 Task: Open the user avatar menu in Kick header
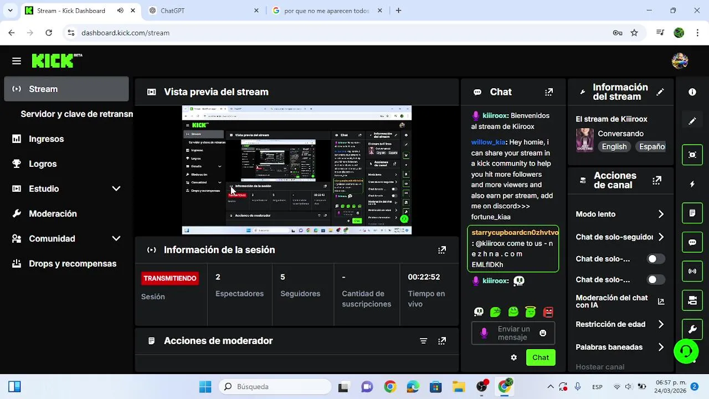pos(680,61)
